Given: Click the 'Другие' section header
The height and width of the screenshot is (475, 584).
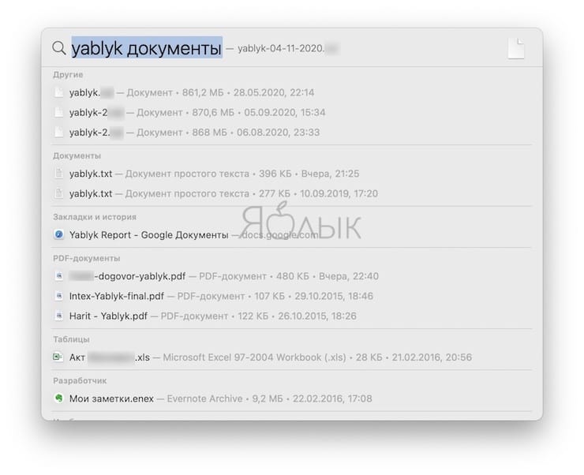Looking at the screenshot, I should [x=68, y=75].
